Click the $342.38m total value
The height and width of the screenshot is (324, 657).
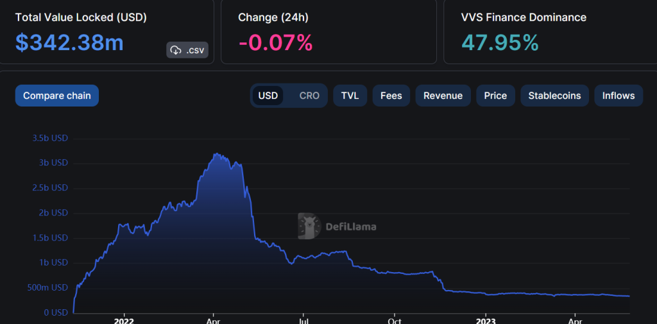coord(69,42)
